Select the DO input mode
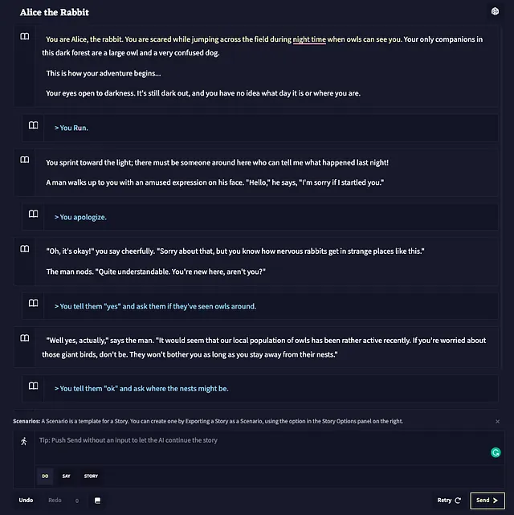 (x=45, y=476)
